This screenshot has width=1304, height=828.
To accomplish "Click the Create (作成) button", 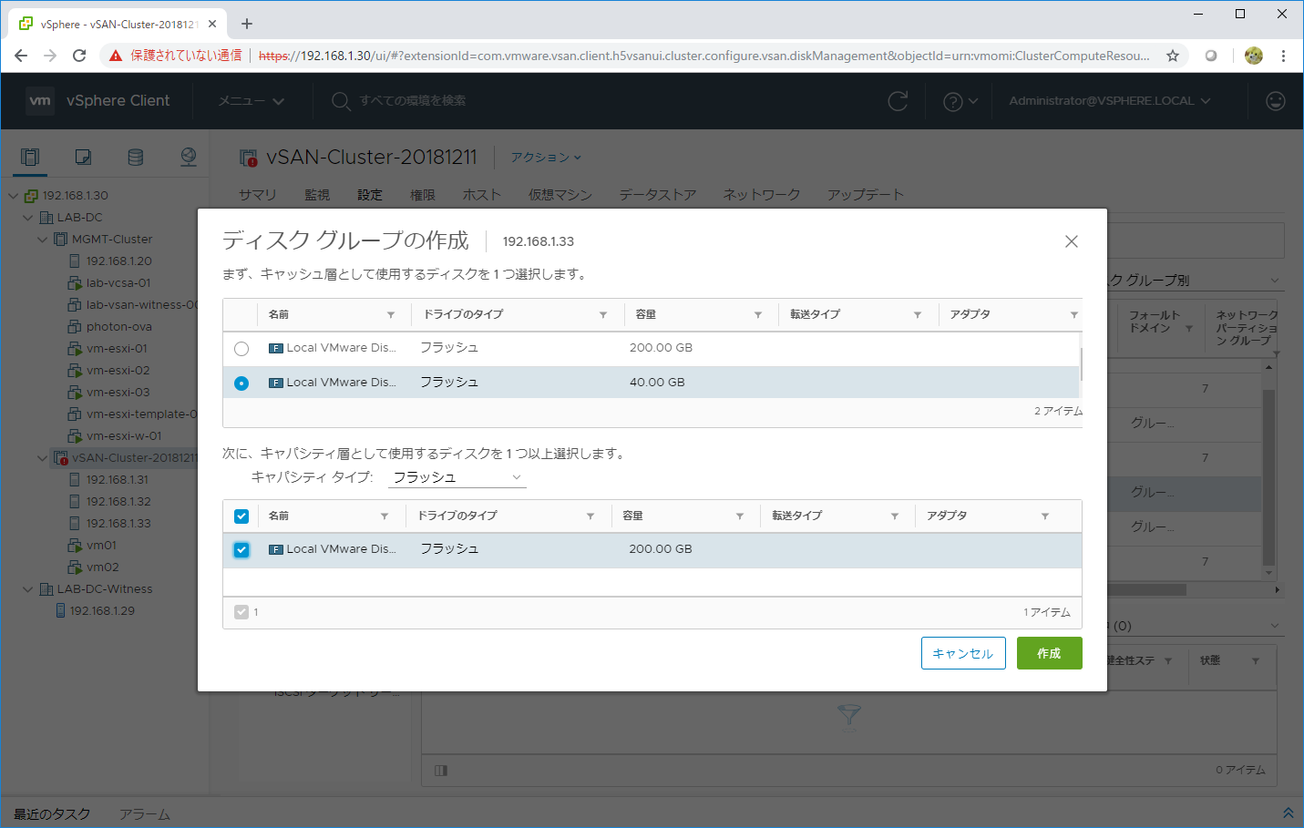I will pos(1049,653).
